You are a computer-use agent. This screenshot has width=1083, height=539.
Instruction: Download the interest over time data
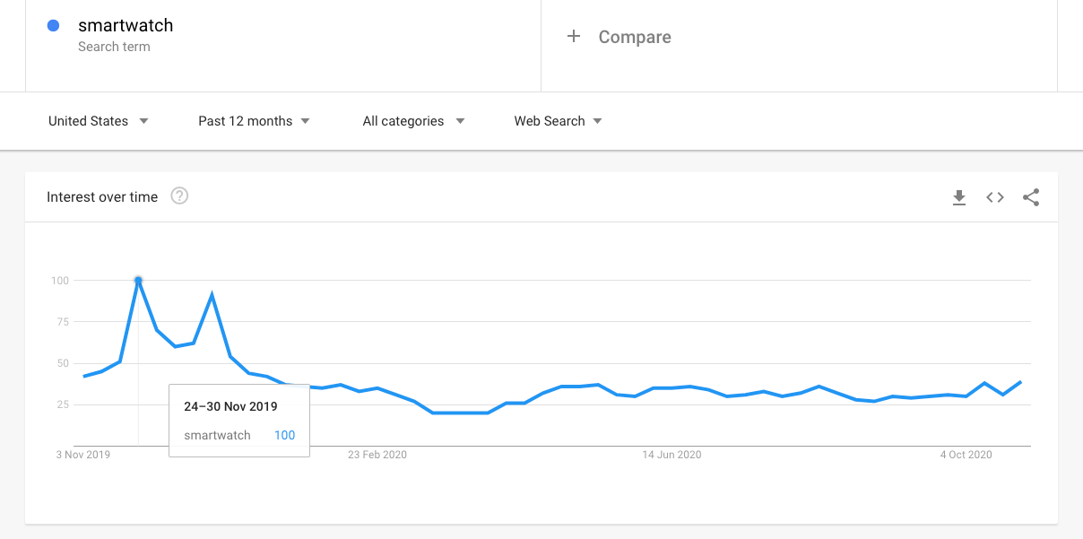959,197
